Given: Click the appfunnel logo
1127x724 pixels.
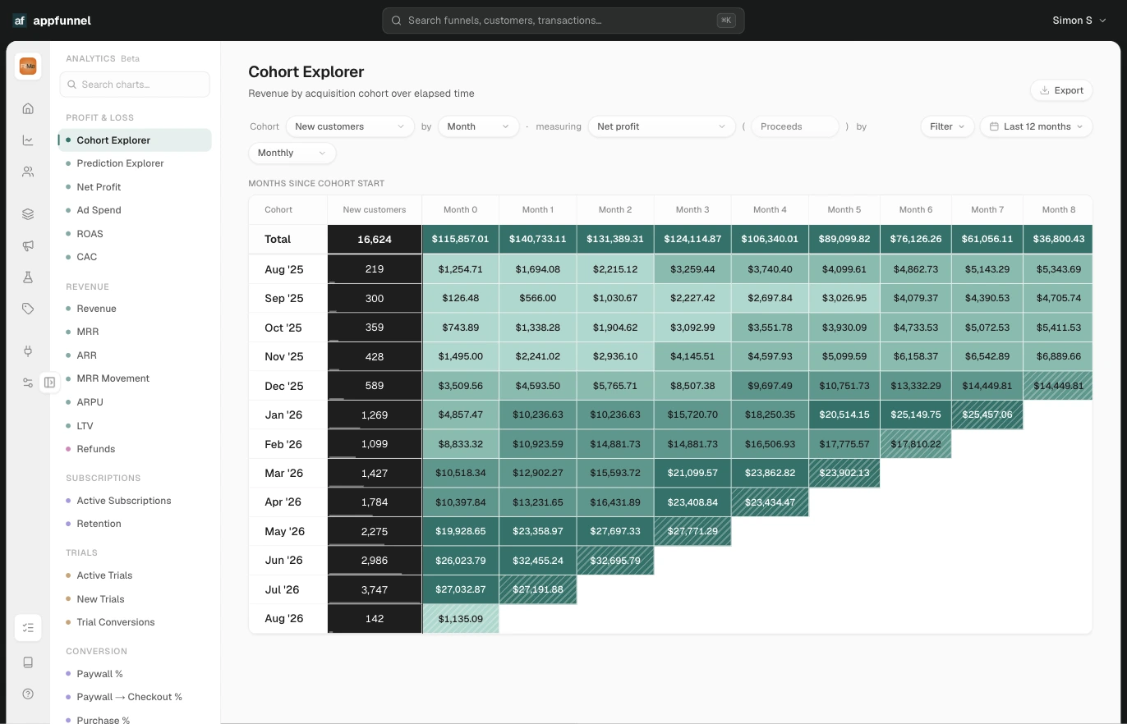Looking at the screenshot, I should 52,21.
